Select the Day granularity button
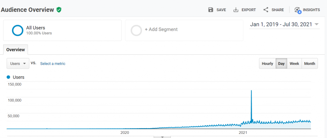The width and height of the screenshot is (327, 138). coord(281,64)
